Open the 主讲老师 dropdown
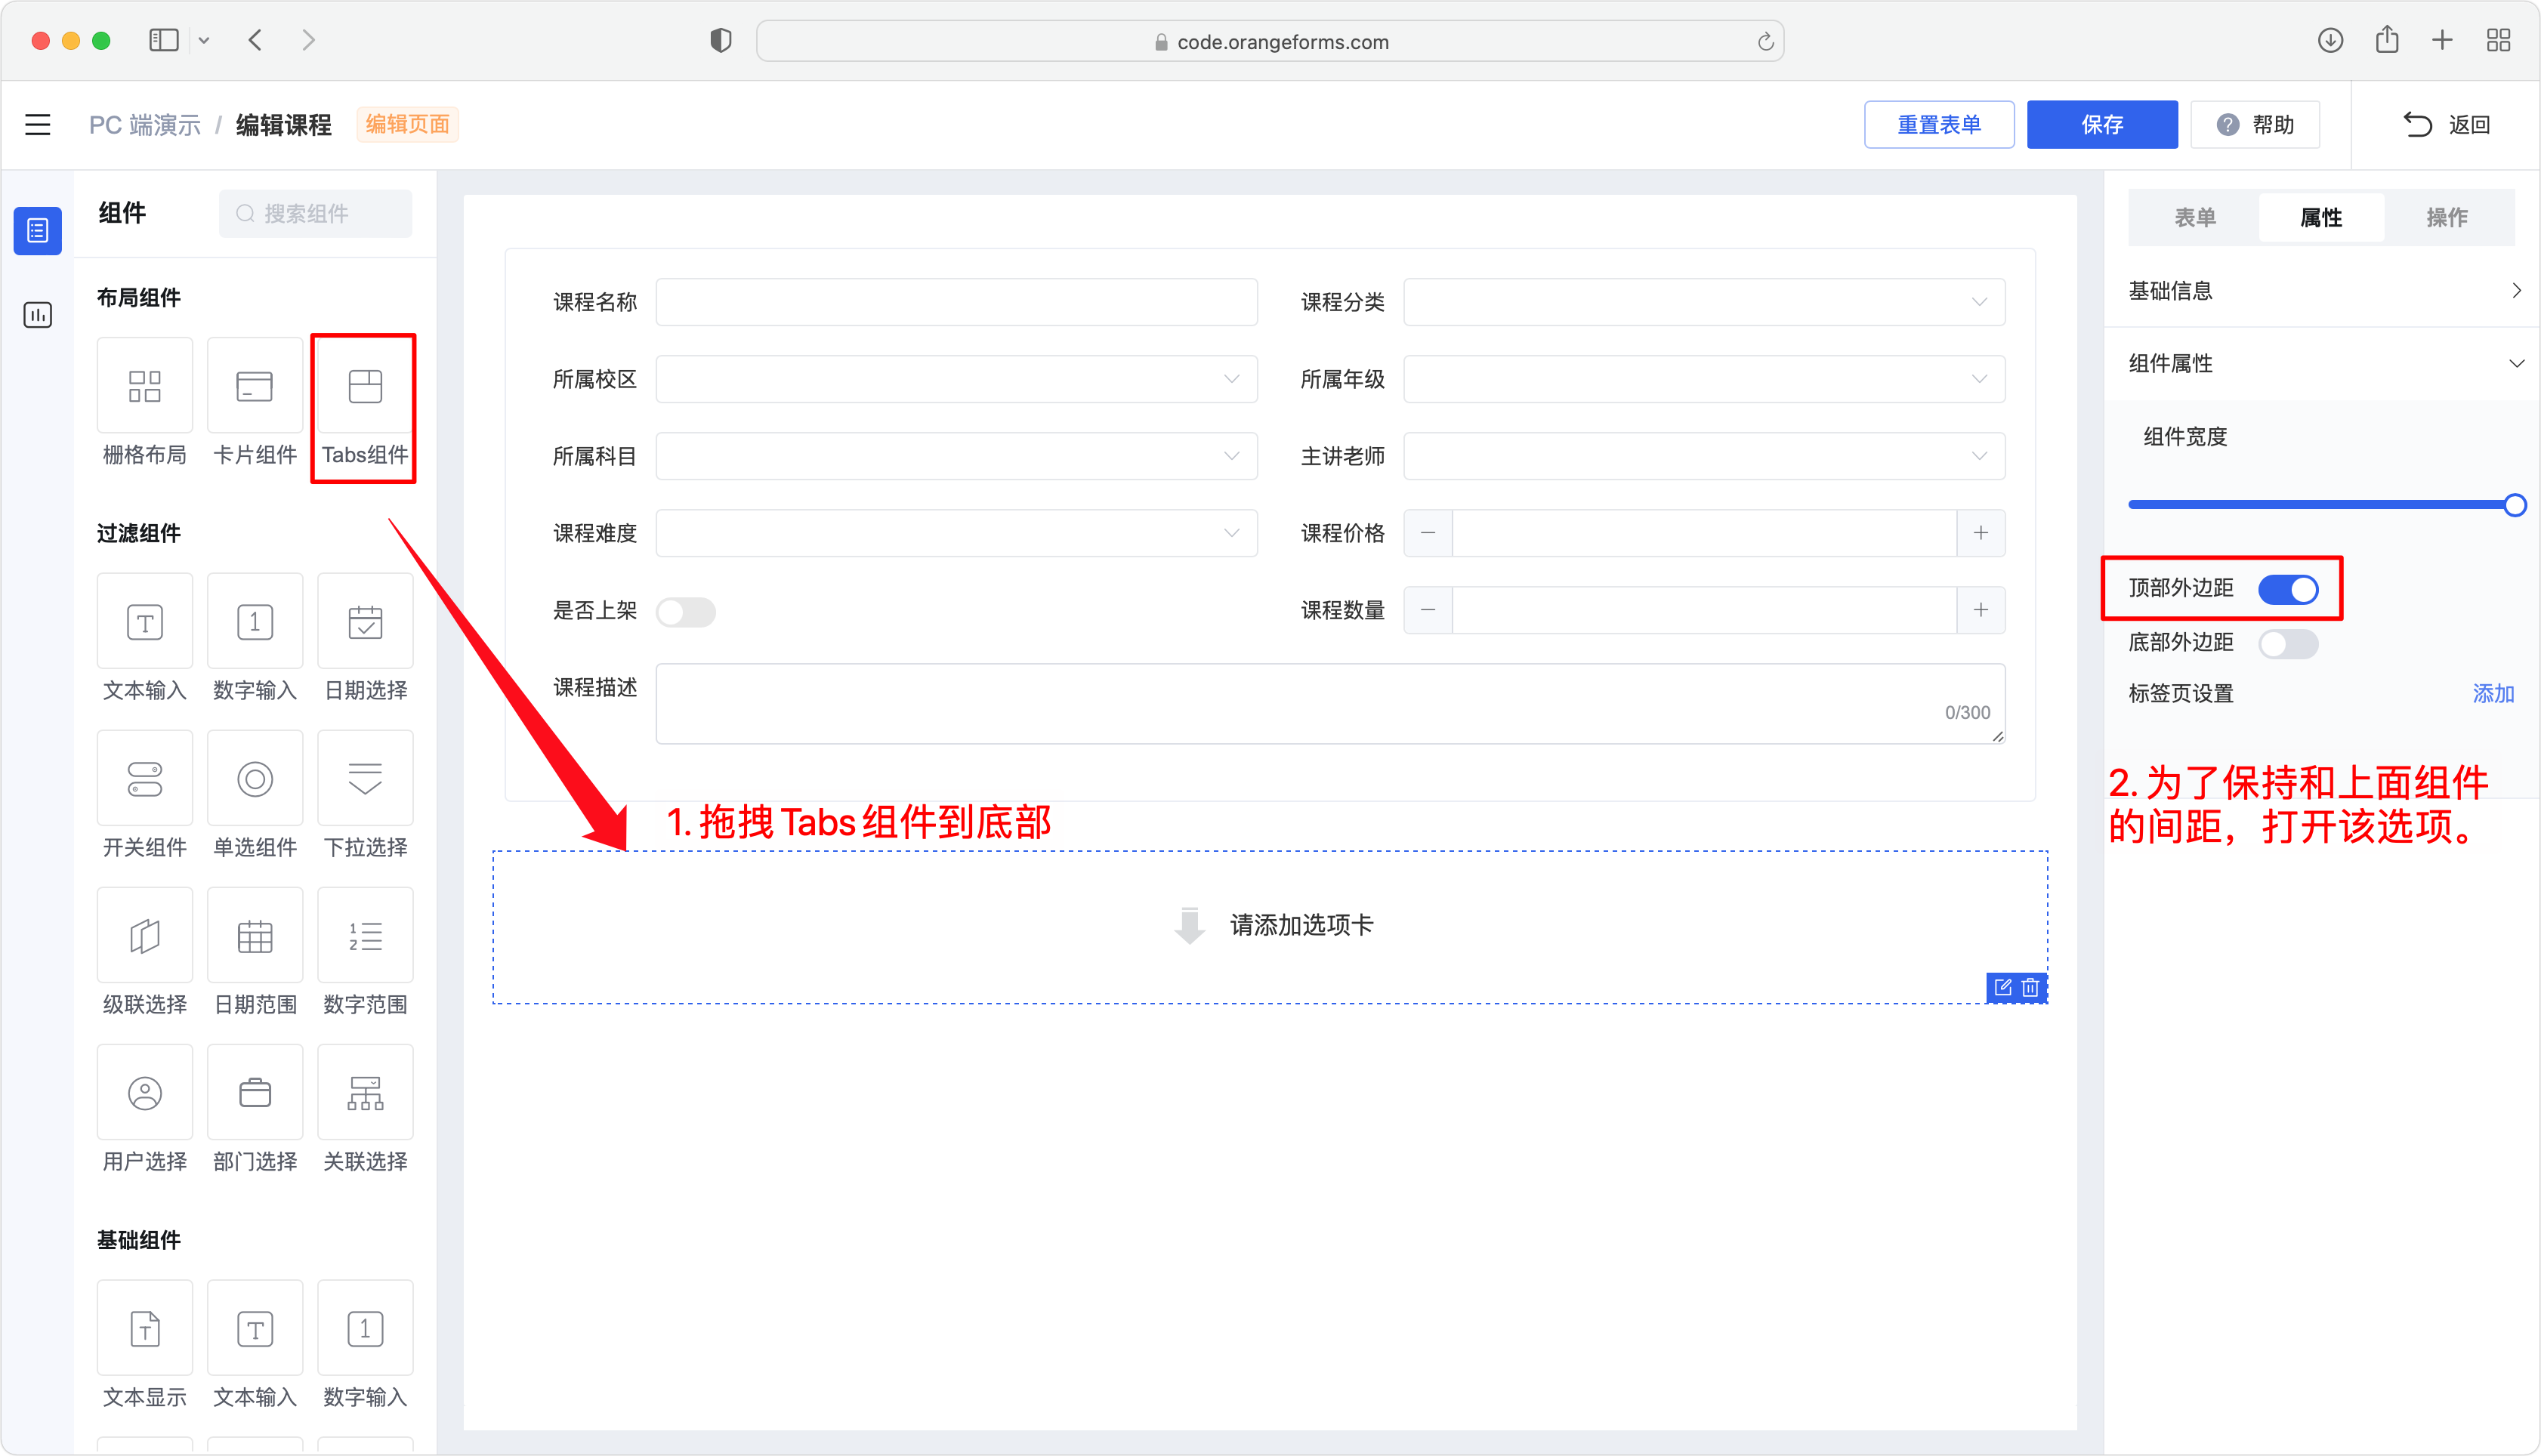The width and height of the screenshot is (2541, 1456). pyautogui.click(x=1704, y=456)
